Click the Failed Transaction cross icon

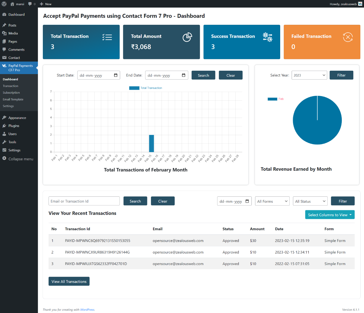pos(348,37)
